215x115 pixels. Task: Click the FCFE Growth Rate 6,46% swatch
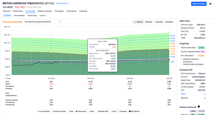click(201, 48)
